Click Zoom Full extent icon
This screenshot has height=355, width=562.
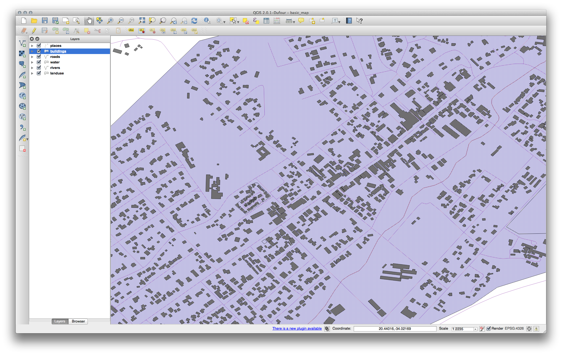point(142,21)
